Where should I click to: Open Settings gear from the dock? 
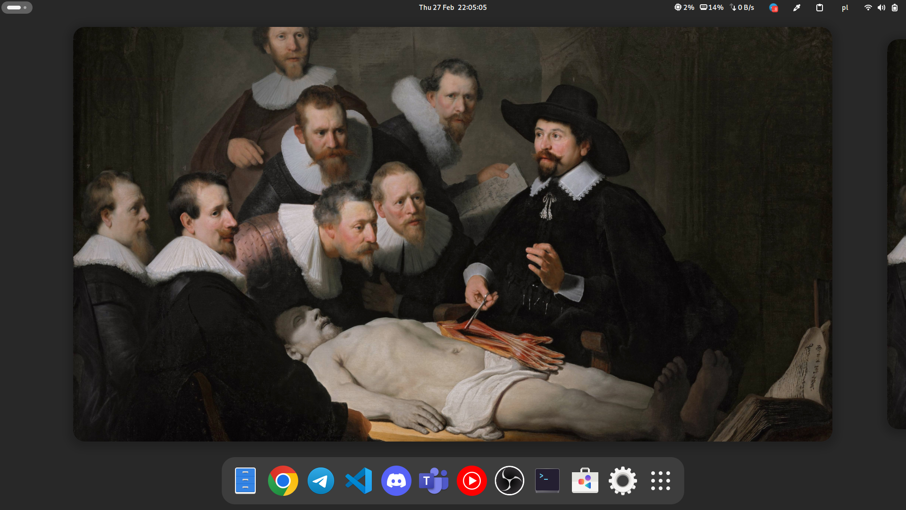[x=623, y=481]
